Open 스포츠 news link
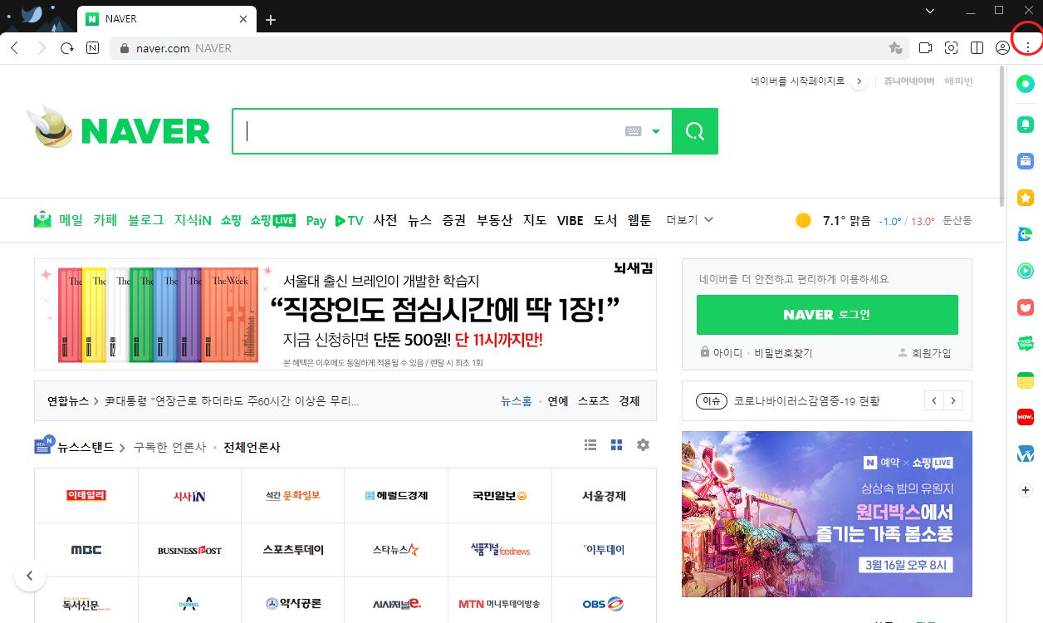1043x623 pixels. click(594, 401)
